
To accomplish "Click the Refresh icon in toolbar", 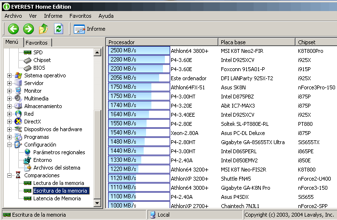I will pyautogui.click(x=58, y=29).
